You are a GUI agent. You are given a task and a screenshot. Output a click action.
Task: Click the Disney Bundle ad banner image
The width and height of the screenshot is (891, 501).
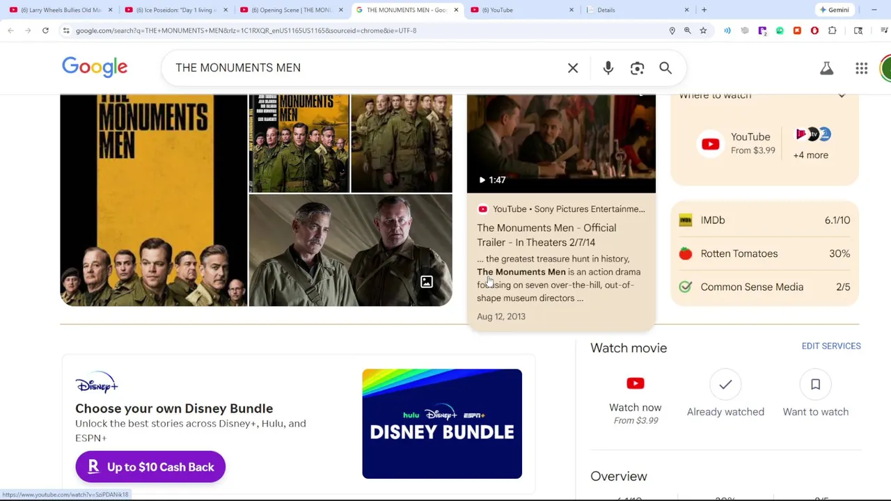point(442,424)
